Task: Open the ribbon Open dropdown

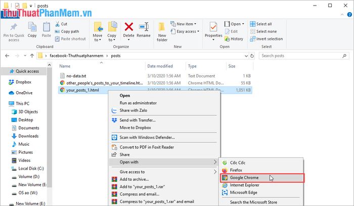Action: point(234,24)
